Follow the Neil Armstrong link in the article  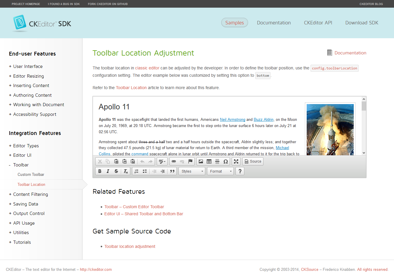pos(233,119)
